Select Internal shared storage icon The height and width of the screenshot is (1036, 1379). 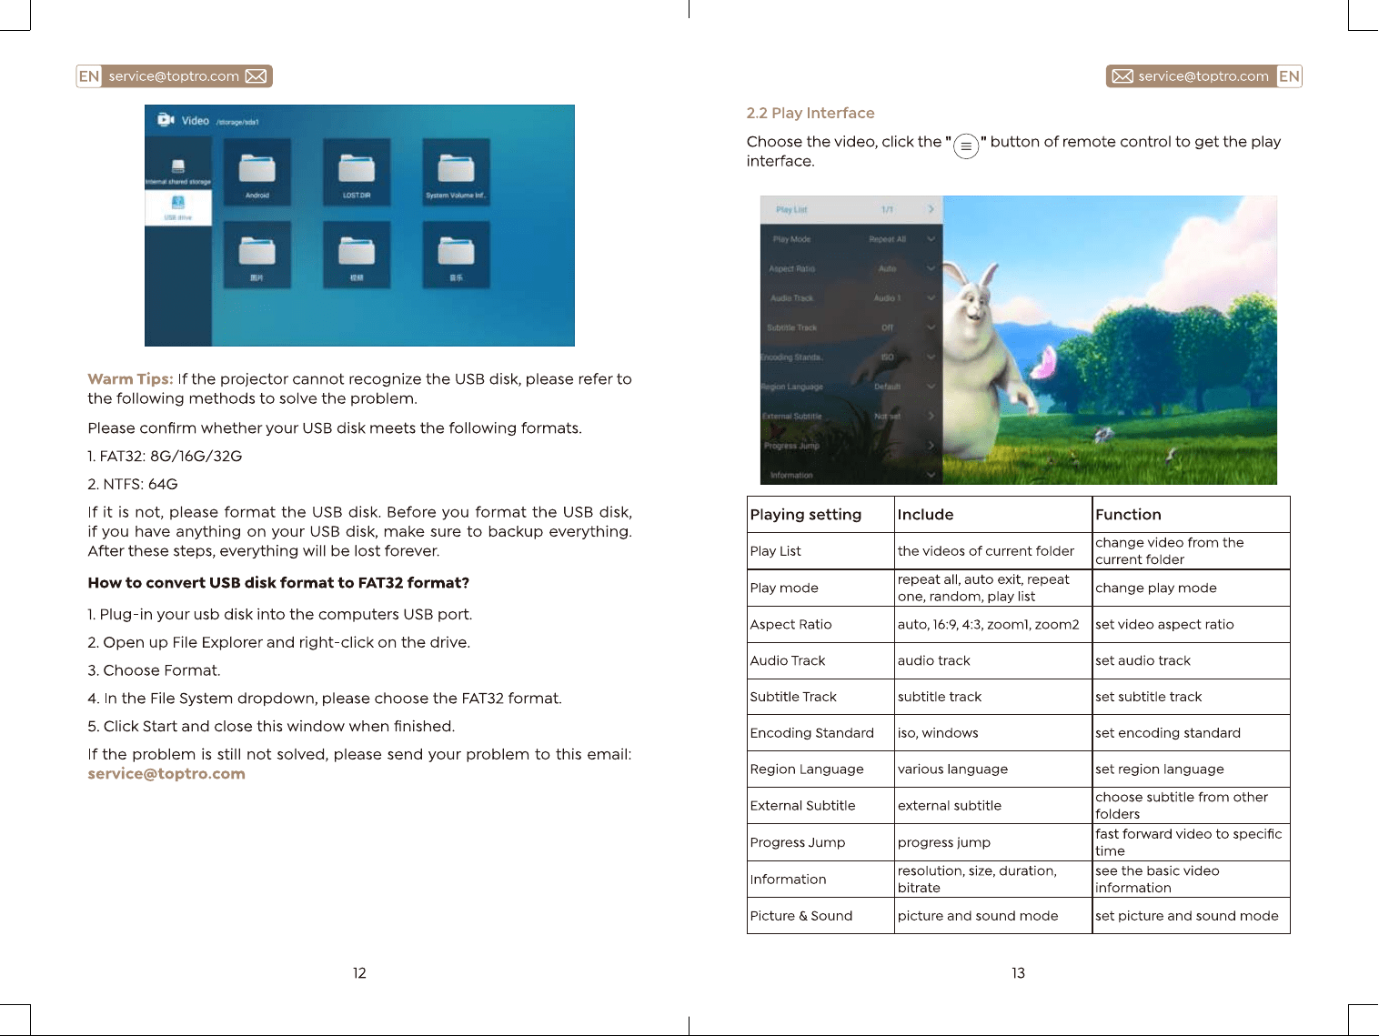[178, 171]
